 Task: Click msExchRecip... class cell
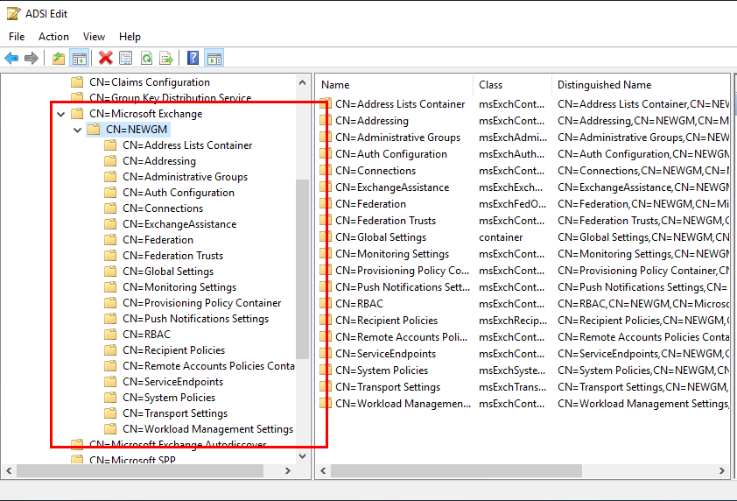pos(513,321)
